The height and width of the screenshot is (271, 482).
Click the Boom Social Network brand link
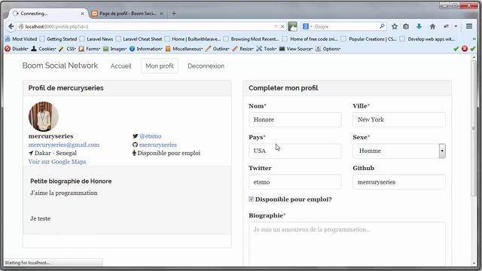coord(60,65)
